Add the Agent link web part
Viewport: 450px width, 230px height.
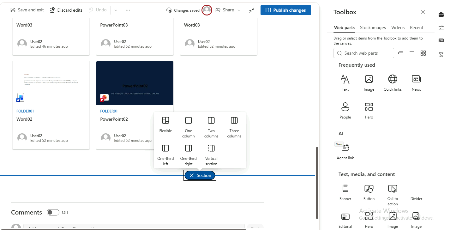coord(345,151)
